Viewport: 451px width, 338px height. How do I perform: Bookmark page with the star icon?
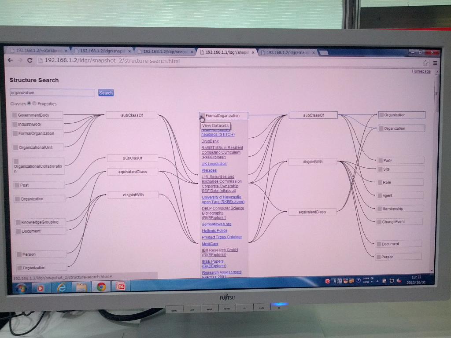[425, 63]
